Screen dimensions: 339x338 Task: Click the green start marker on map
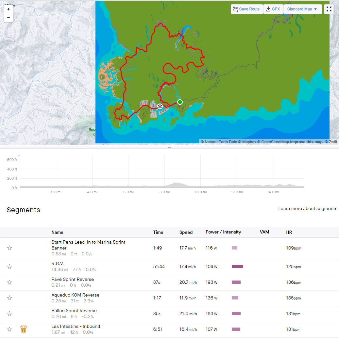pos(180,102)
